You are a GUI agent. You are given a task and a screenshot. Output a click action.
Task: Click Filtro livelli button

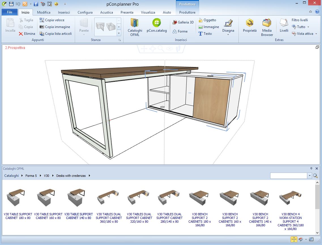tap(300, 20)
